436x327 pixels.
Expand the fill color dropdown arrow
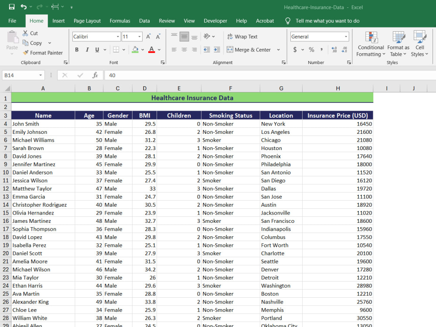(143, 50)
